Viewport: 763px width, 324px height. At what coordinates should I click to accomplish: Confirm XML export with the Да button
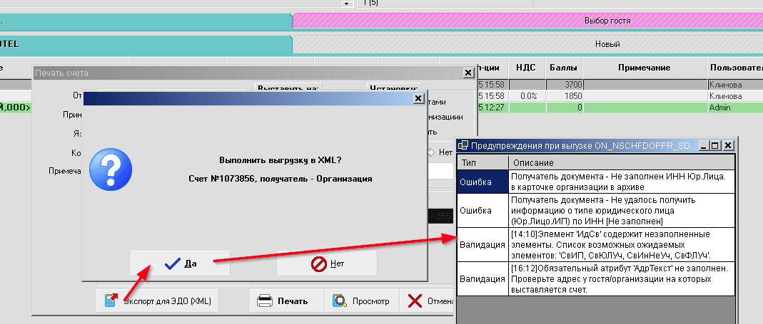181,263
